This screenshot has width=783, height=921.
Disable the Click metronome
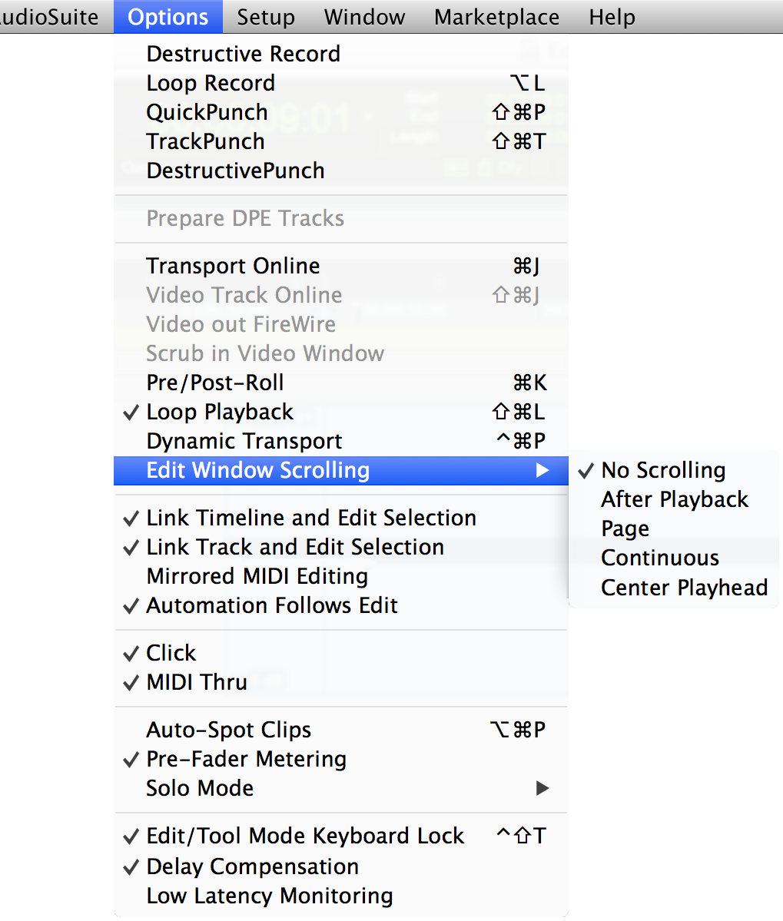[x=171, y=653]
